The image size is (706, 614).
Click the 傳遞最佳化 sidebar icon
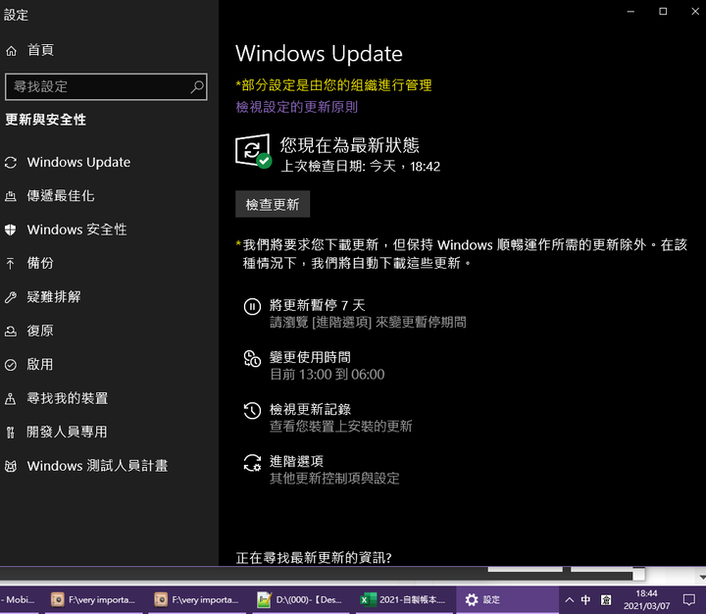tap(11, 196)
